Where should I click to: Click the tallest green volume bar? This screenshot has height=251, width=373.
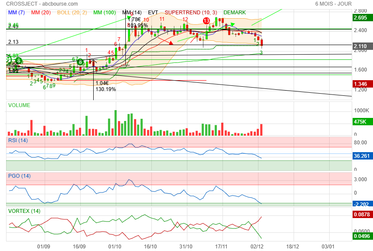tap(116, 123)
